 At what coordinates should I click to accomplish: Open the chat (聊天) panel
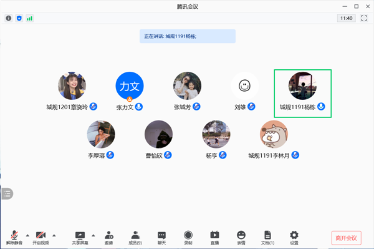click(161, 238)
